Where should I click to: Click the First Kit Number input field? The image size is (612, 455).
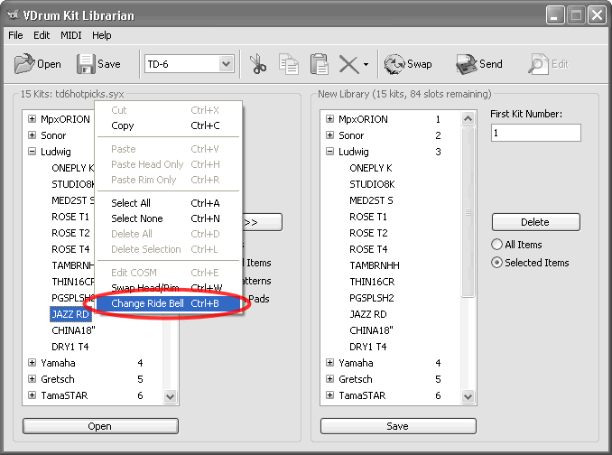point(535,133)
